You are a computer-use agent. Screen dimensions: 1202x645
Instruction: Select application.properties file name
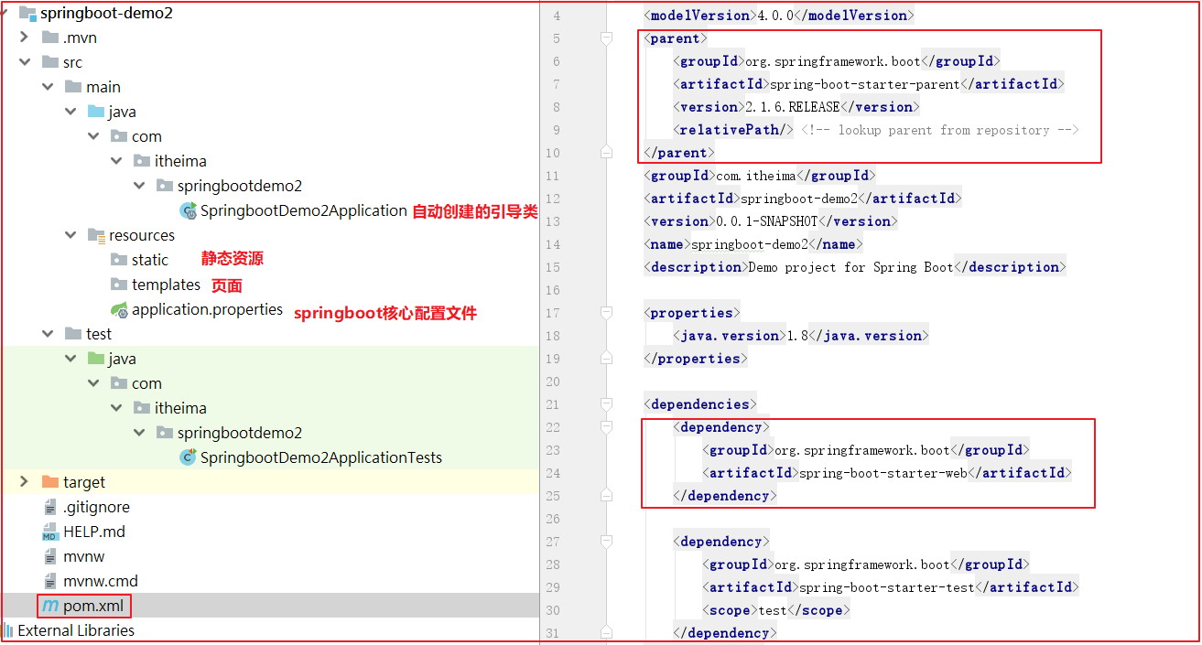(x=207, y=309)
